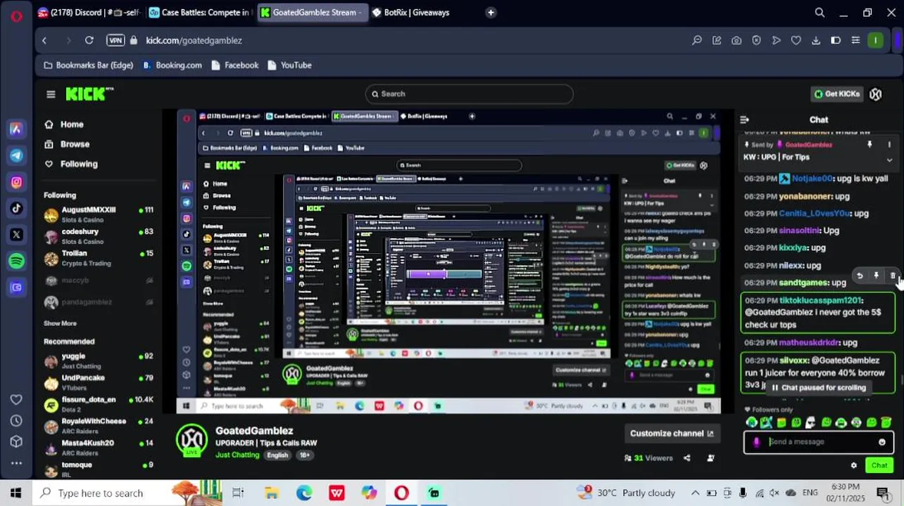This screenshot has width=904, height=506.
Task: Click the kick.com address bar URL
Action: pyautogui.click(x=194, y=40)
